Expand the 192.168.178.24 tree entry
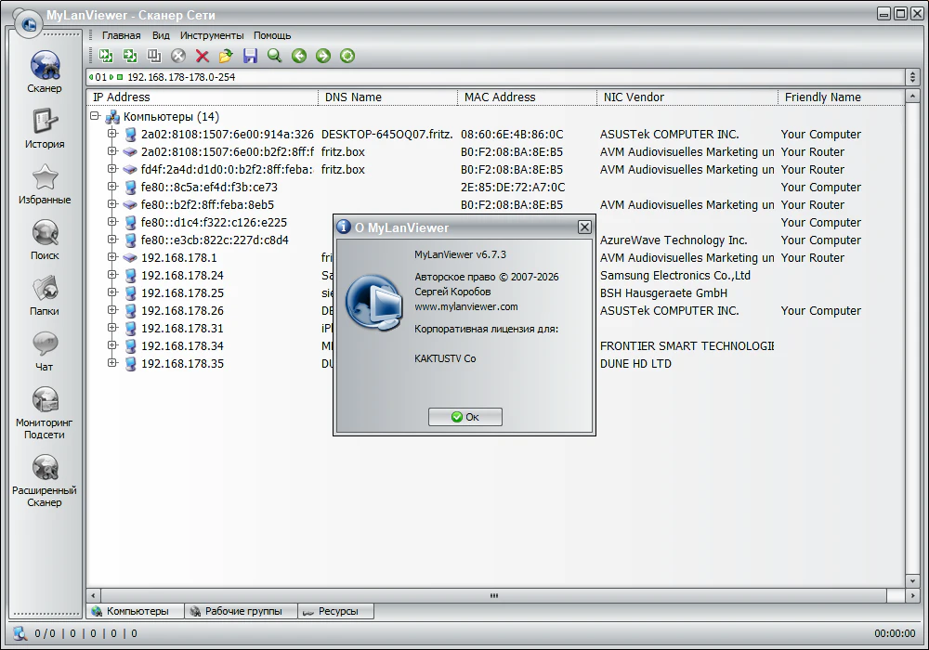929x650 pixels. (x=112, y=276)
